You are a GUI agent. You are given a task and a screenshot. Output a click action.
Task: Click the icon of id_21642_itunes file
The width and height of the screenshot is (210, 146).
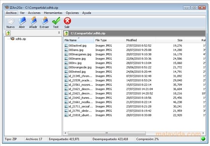coord(66,98)
